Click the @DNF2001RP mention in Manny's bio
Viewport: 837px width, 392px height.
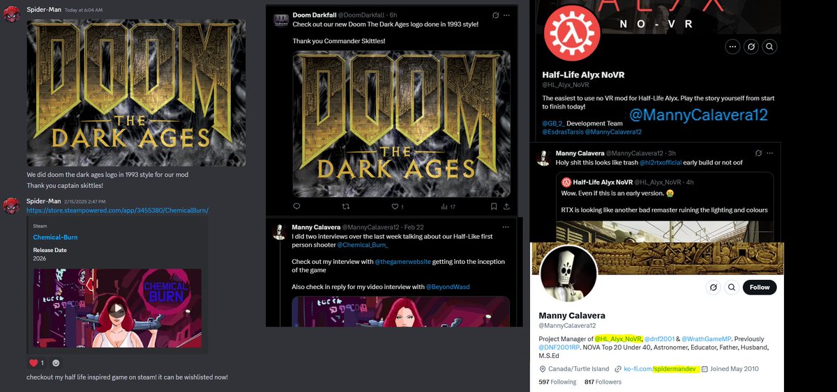[560, 347]
